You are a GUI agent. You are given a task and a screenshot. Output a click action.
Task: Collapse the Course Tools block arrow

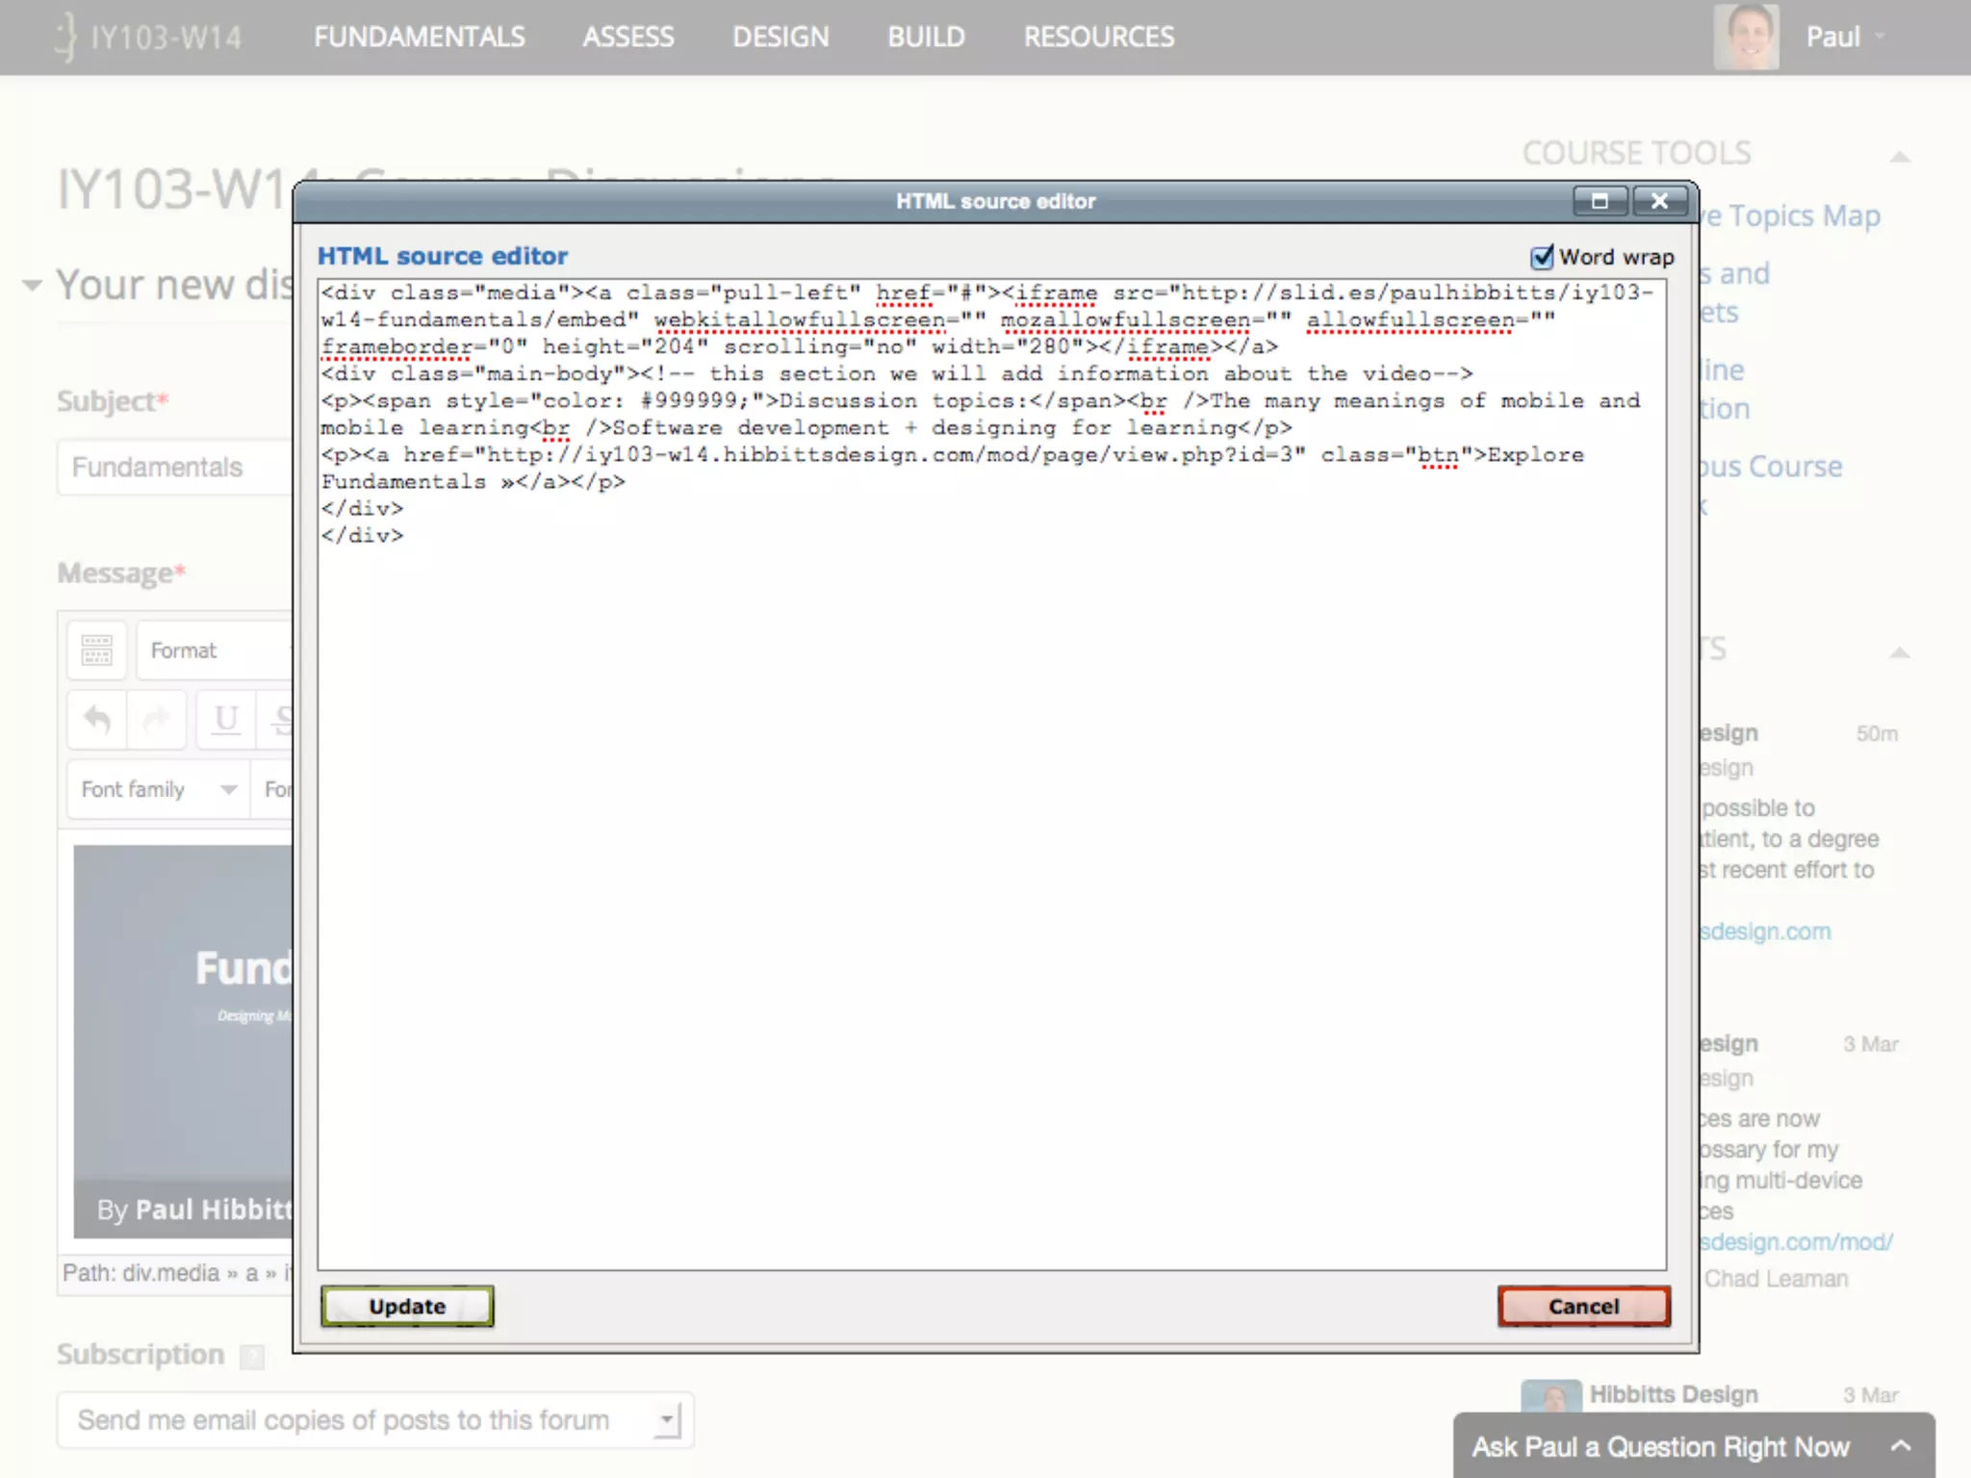tap(1900, 156)
